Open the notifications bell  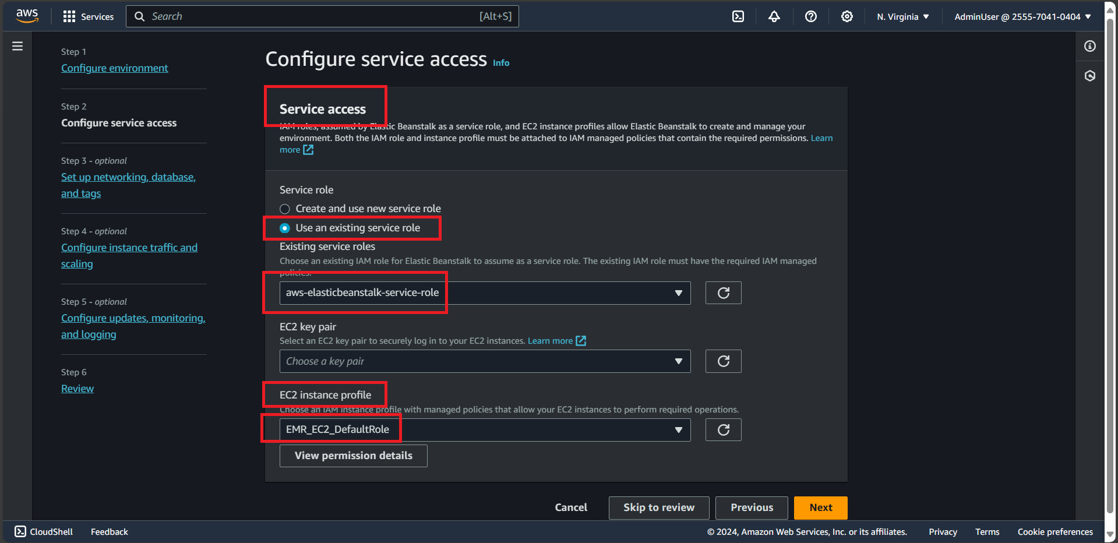pos(774,16)
